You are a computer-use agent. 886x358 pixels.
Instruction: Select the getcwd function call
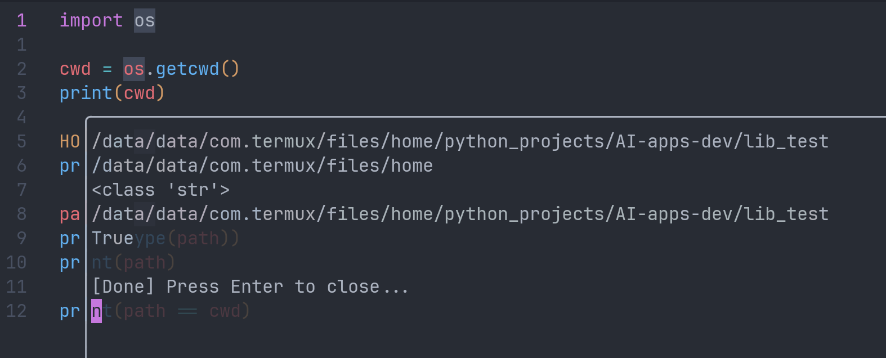coord(187,69)
